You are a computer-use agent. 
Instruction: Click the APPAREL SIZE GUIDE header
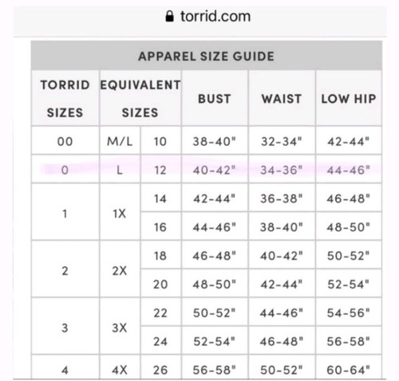click(207, 56)
